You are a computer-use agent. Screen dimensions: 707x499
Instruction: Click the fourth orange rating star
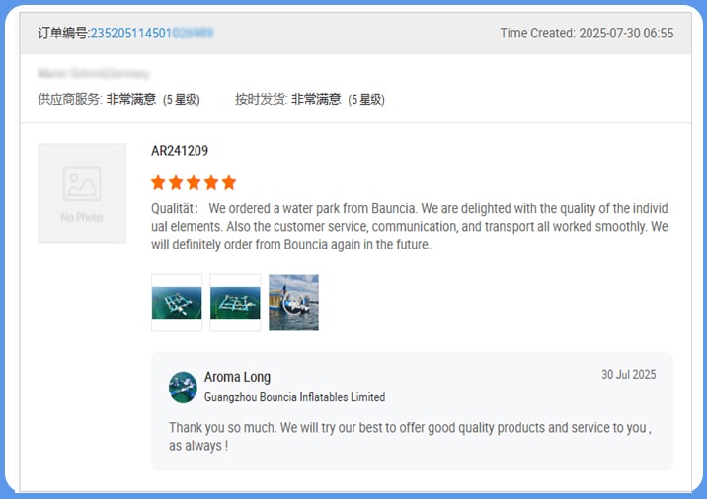(x=211, y=182)
